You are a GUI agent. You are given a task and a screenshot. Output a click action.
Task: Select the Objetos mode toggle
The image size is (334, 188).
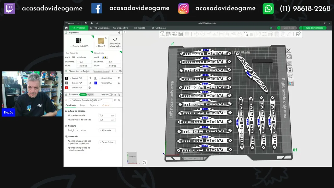pyautogui.click(x=90, y=95)
